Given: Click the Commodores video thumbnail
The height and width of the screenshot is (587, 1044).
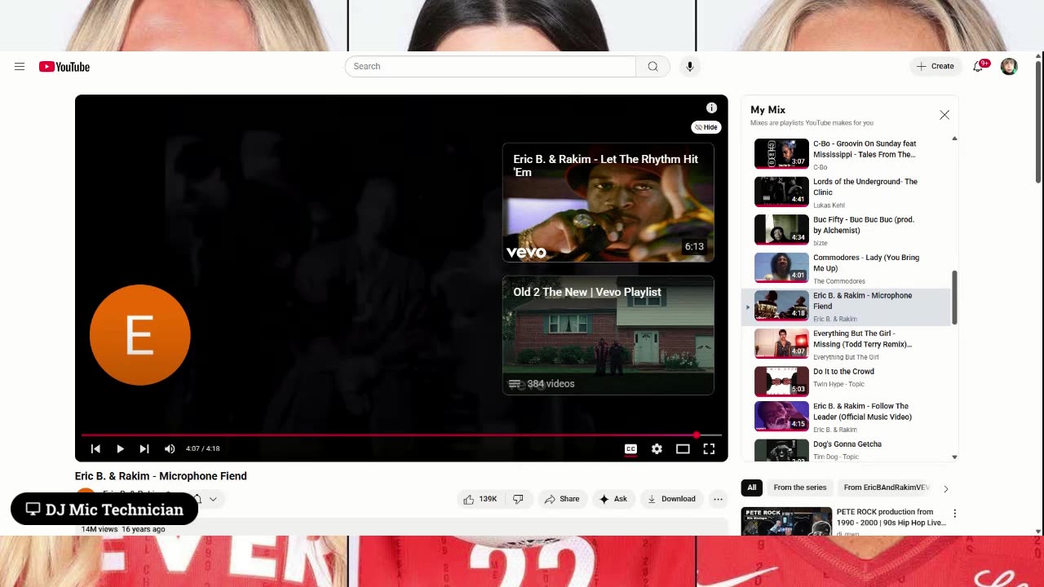Looking at the screenshot, I should pyautogui.click(x=781, y=267).
